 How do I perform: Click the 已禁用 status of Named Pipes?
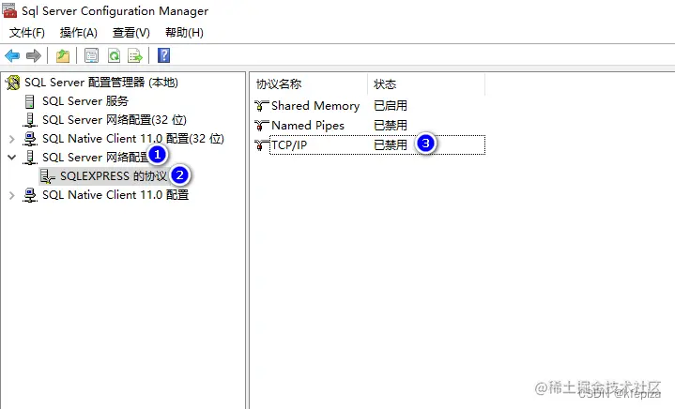pos(390,126)
